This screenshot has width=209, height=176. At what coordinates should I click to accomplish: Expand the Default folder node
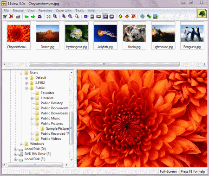pos(26,78)
